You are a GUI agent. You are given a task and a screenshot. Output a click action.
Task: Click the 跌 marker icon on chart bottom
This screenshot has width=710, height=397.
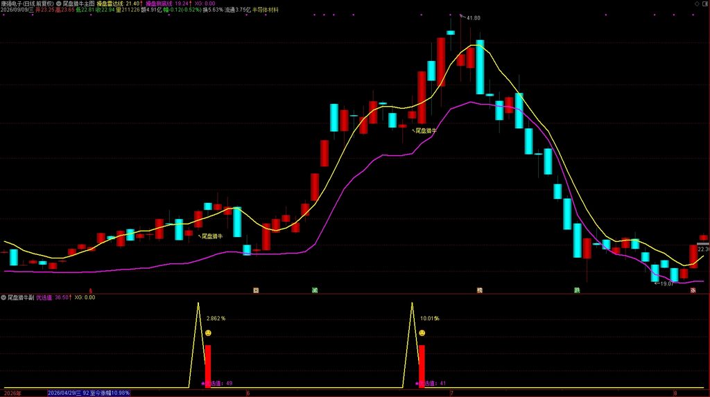coord(577,290)
